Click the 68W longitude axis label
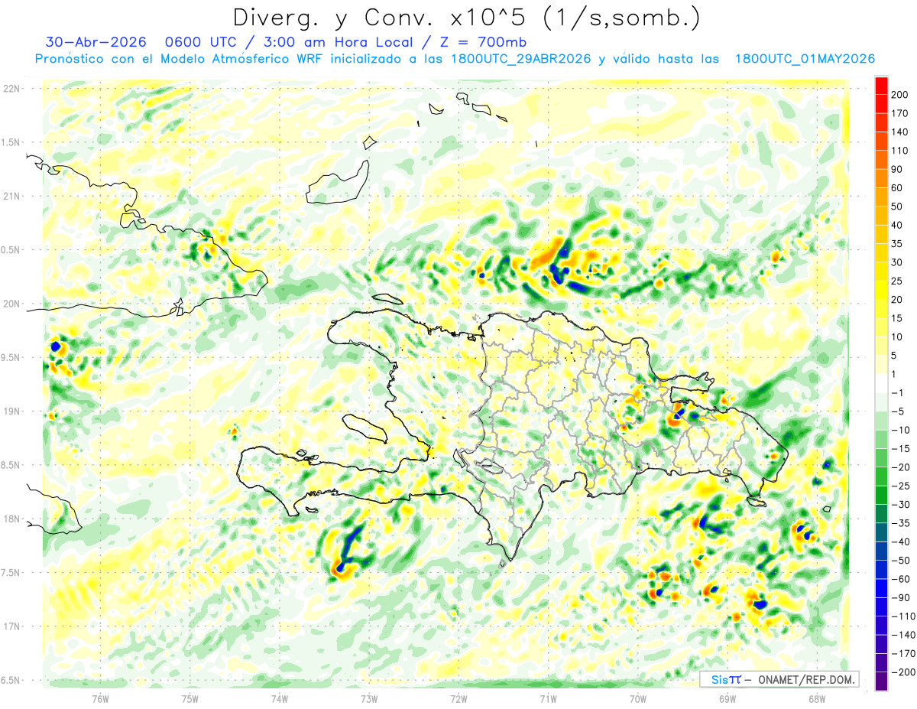 click(817, 698)
